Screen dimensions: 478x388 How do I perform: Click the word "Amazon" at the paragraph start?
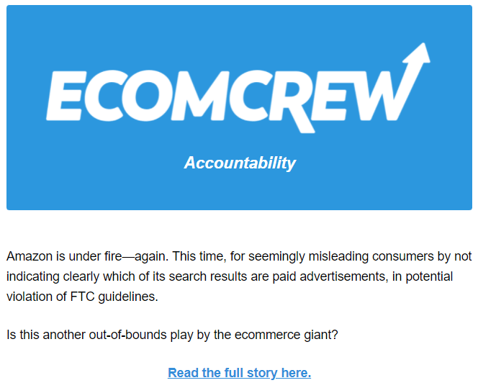pyautogui.click(x=30, y=256)
